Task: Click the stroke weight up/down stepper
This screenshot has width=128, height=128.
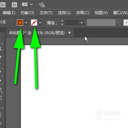Action: pos(62,22)
